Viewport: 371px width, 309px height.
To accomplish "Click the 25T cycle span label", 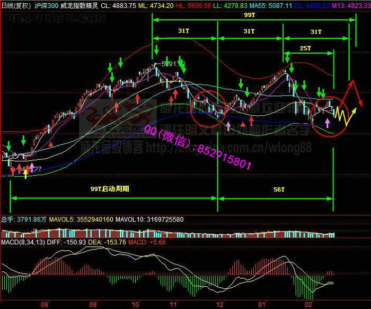I will tap(305, 48).
